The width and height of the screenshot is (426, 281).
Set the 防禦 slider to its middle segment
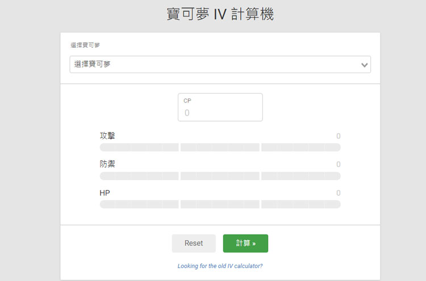coord(220,176)
